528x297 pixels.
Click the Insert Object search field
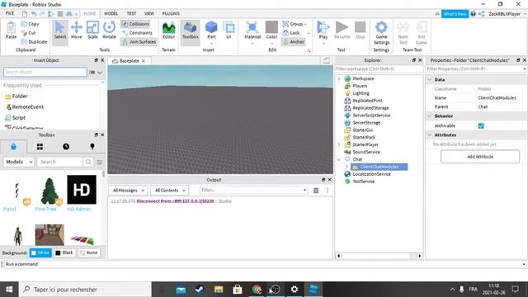[45, 72]
